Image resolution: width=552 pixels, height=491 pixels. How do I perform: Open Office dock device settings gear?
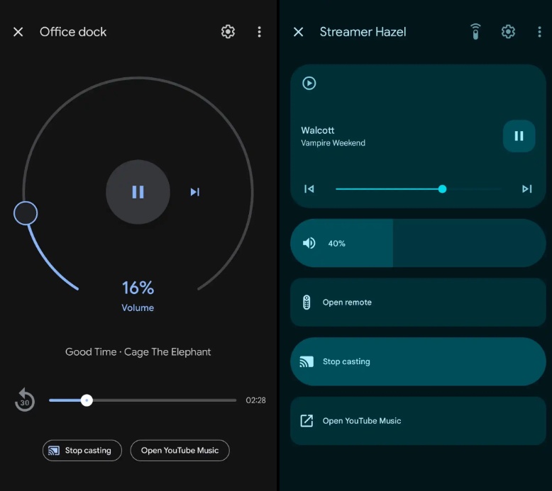tap(228, 32)
